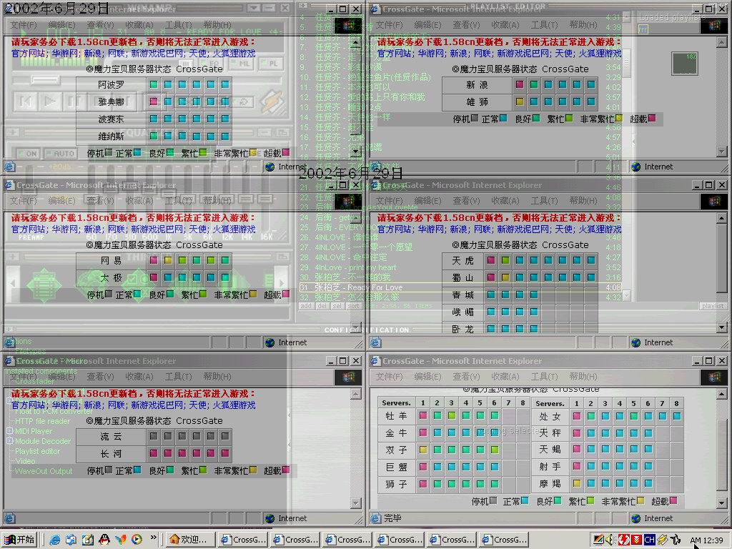The height and width of the screenshot is (549, 732).
Task: Open 查看(V) menu in the 网易 window
Action: tap(100, 201)
